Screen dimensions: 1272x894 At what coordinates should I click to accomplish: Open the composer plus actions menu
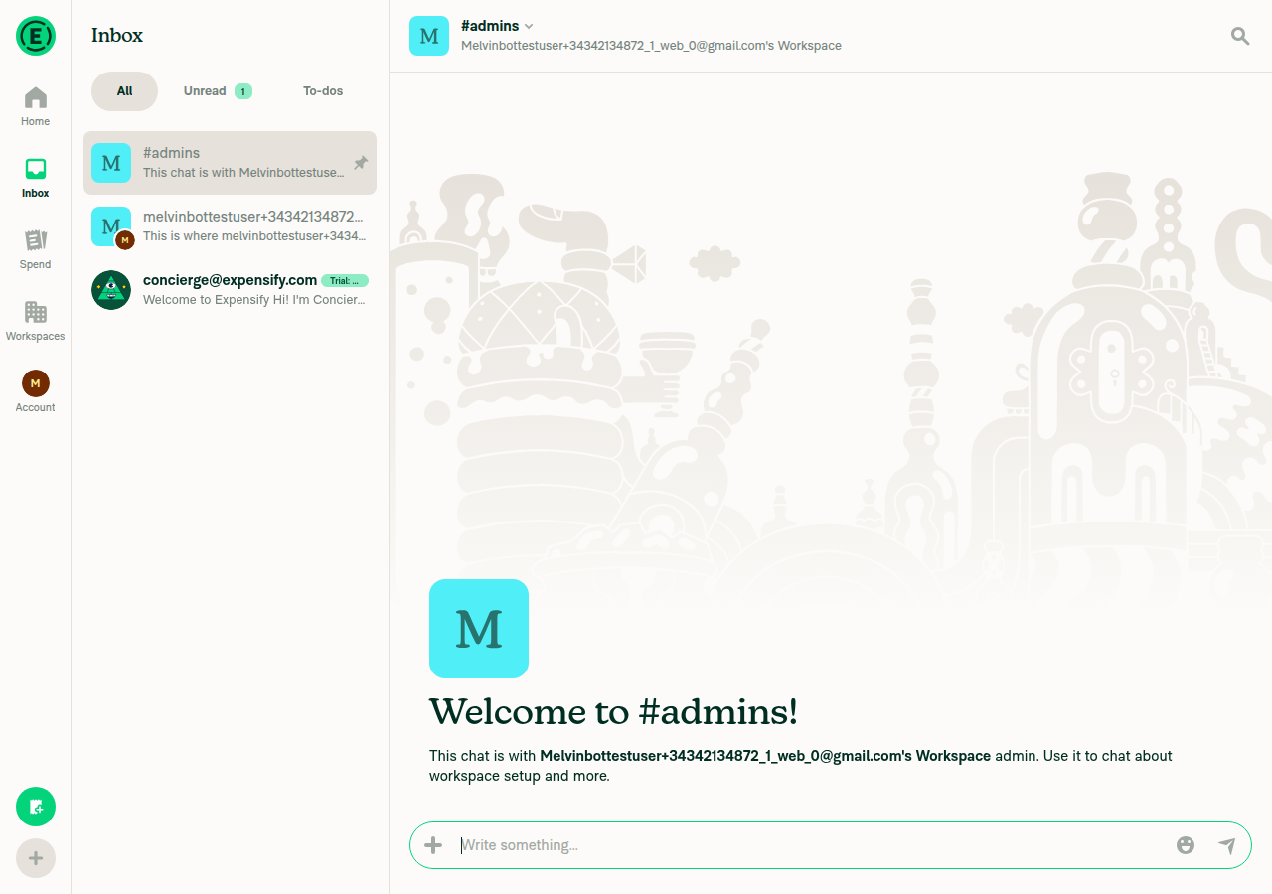pos(433,845)
